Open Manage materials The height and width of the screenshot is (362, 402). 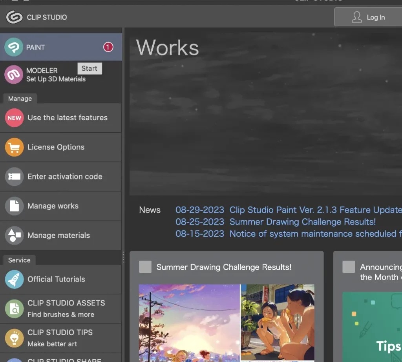pos(60,236)
